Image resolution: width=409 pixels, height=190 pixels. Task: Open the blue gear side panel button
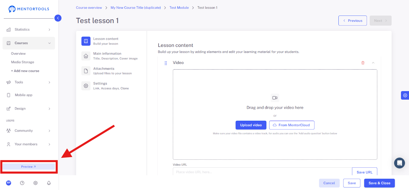[405, 95]
